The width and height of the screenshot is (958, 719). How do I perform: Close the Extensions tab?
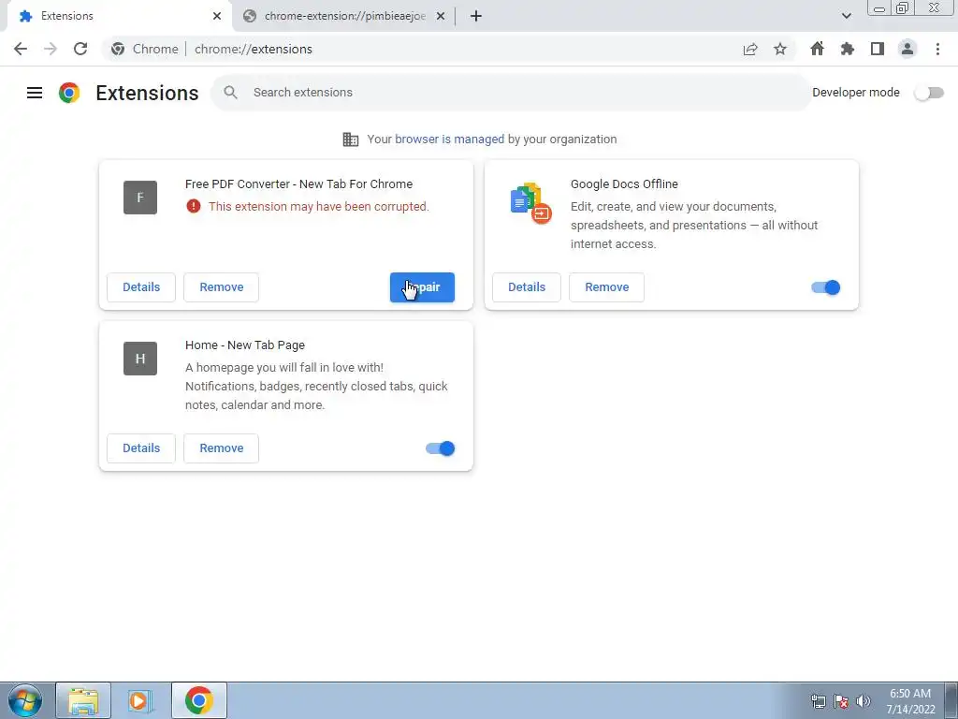coord(217,16)
